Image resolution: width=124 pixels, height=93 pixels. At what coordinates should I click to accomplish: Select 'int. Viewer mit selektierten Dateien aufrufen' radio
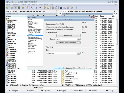tap(47, 30)
